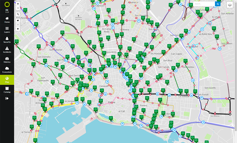The image size is (237, 143).
Task: Open the Incidents warning section
Action: [7, 50]
